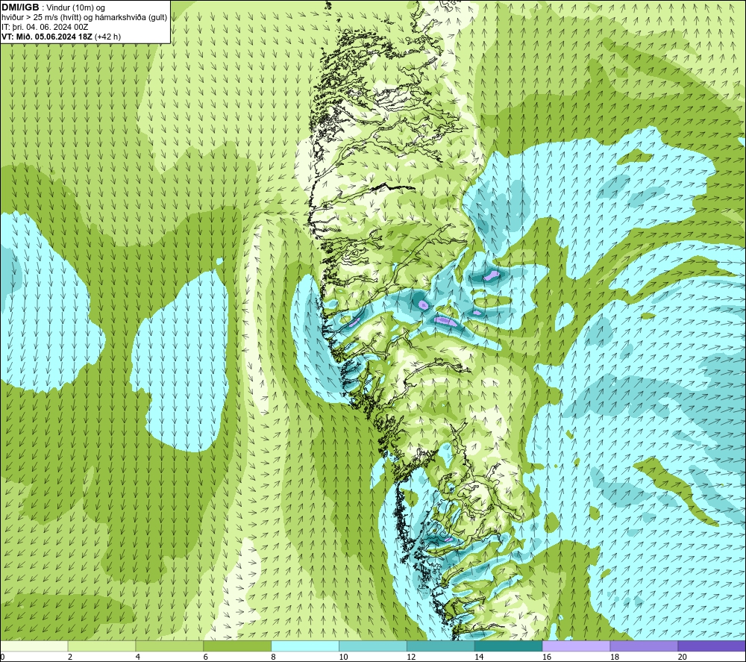
Task: Click the colorbar label '4'
Action: (x=138, y=657)
